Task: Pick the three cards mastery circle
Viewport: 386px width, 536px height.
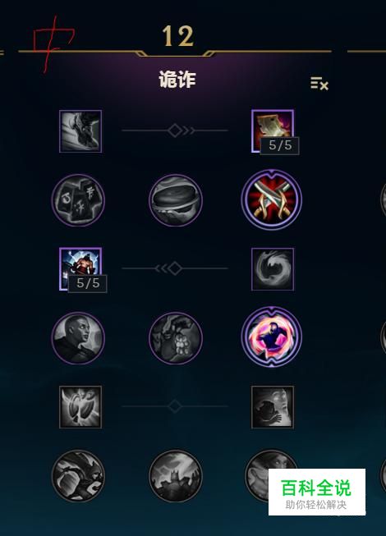Action: (78, 200)
